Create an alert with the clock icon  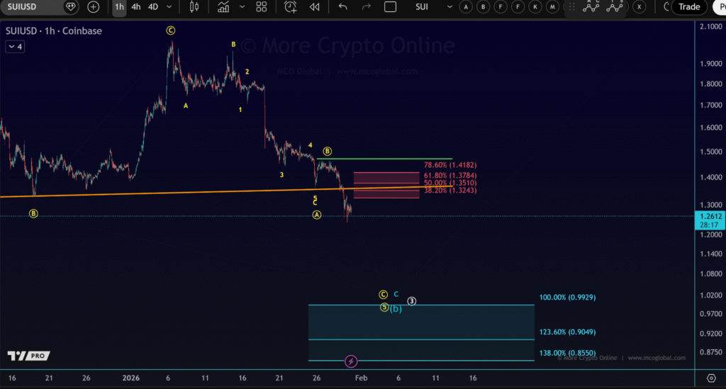click(290, 7)
